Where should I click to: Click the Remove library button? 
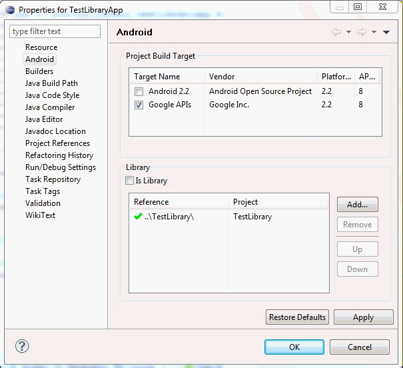pyautogui.click(x=358, y=225)
